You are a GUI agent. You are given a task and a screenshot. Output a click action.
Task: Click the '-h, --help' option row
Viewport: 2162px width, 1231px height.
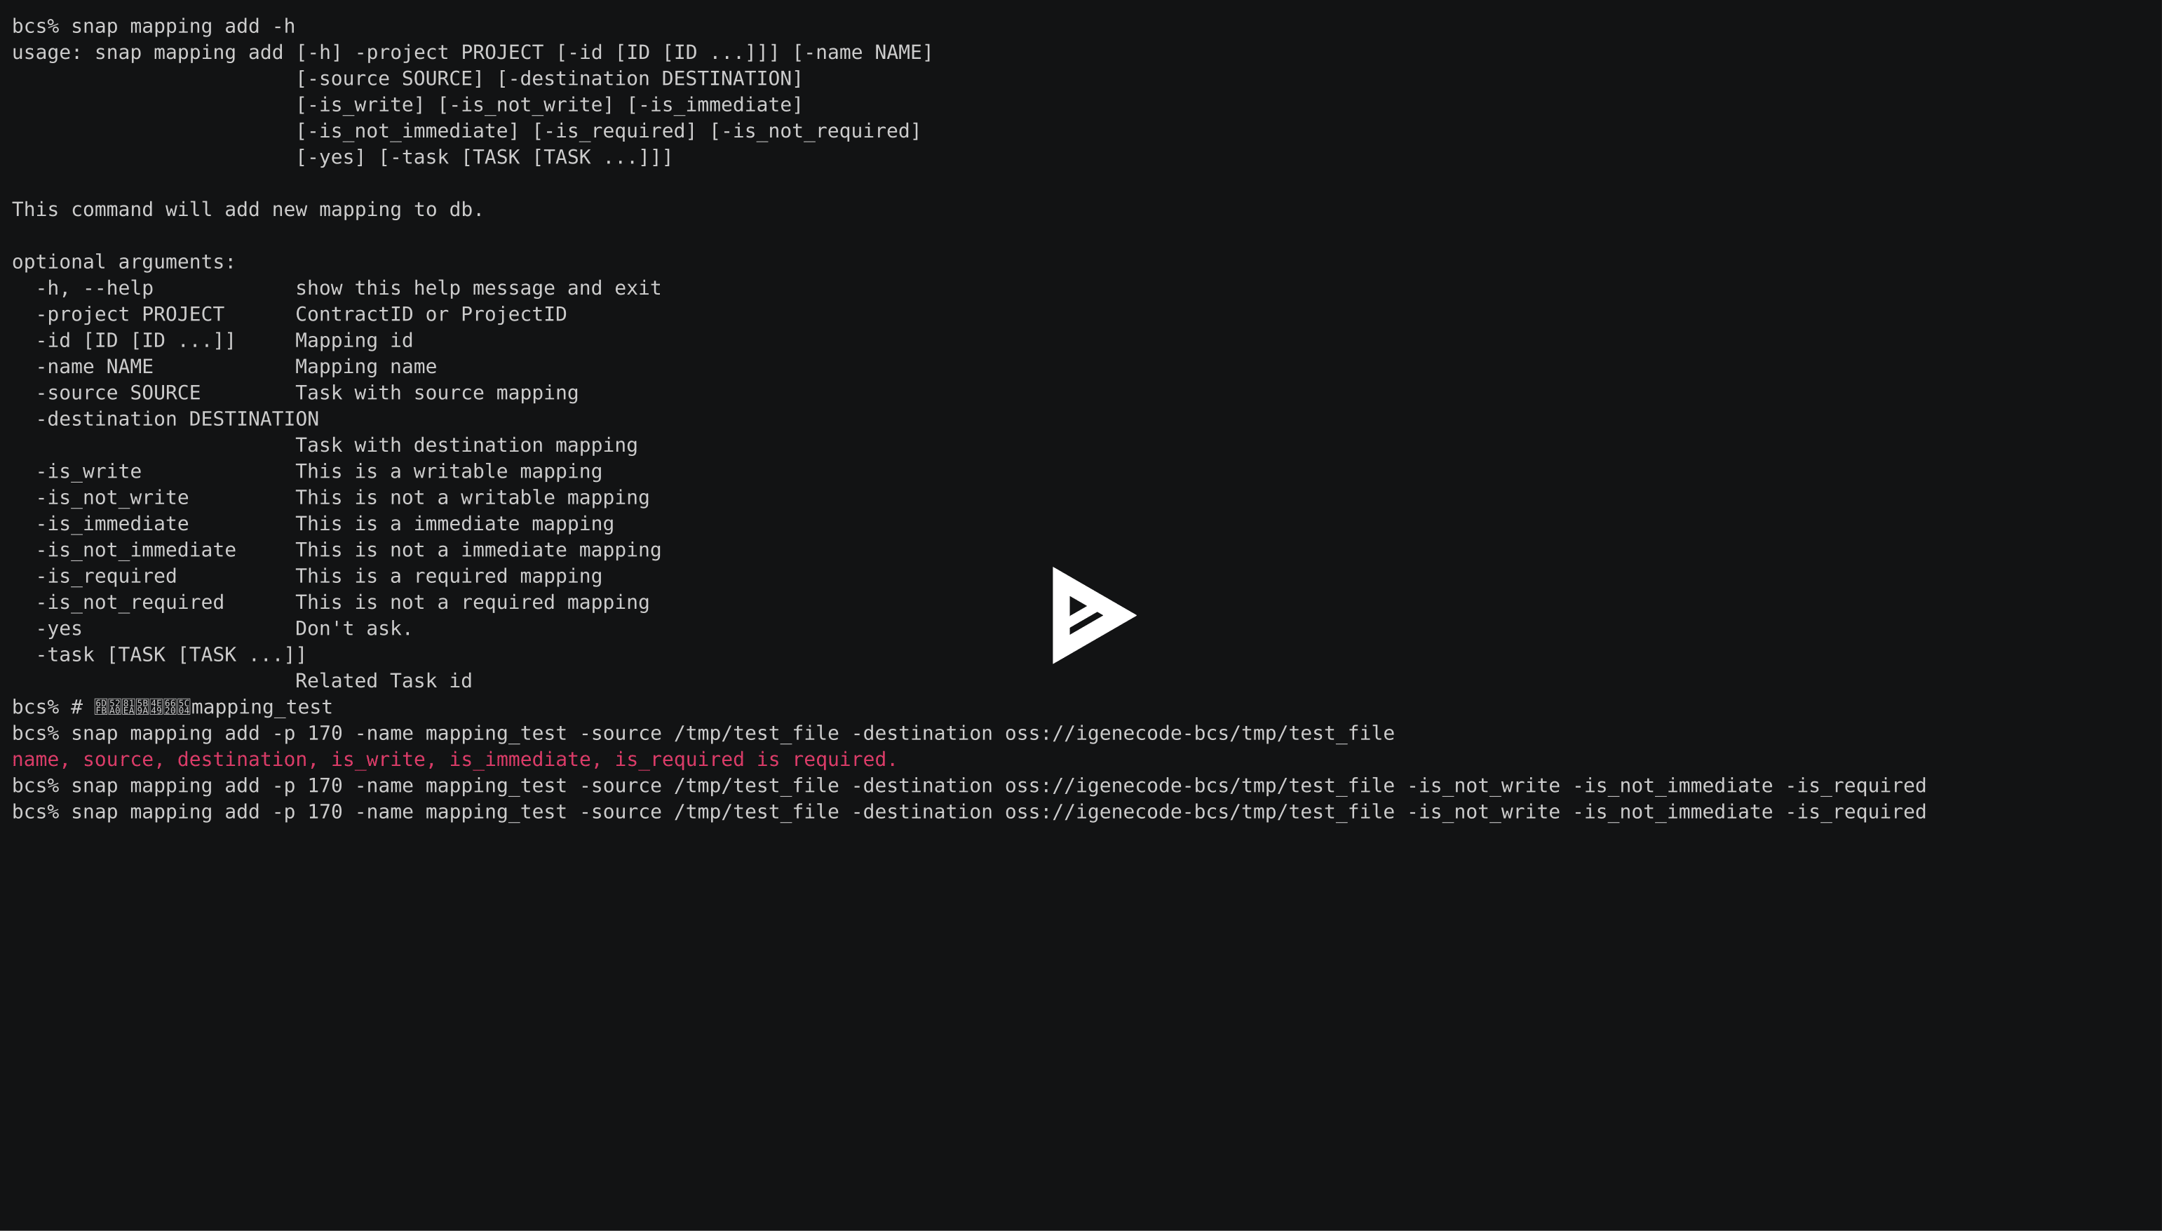[349, 288]
